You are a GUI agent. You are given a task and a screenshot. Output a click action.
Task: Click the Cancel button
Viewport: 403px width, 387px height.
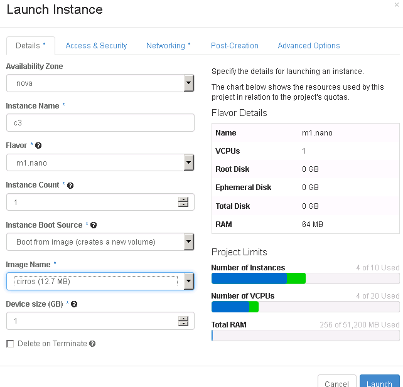(x=336, y=383)
